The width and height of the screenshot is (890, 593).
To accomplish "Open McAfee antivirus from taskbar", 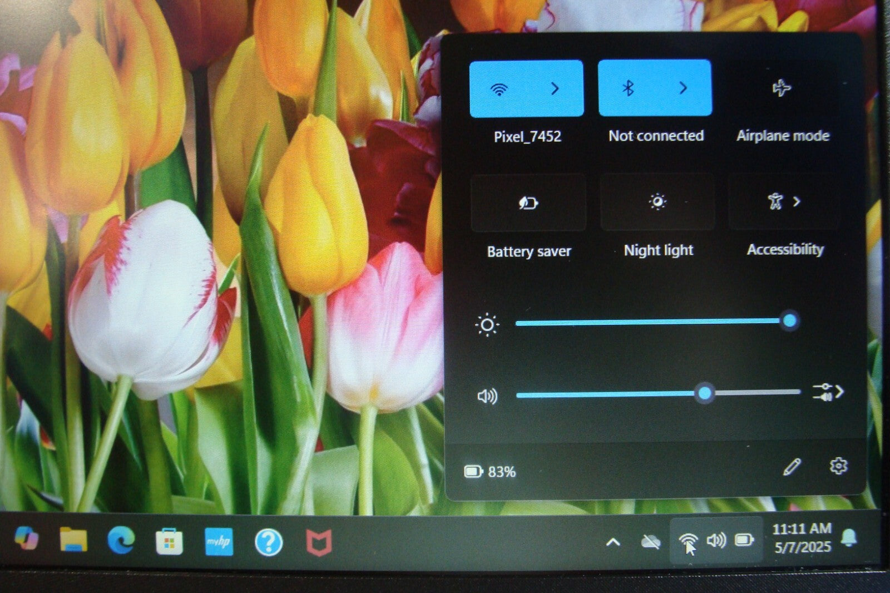I will pyautogui.click(x=319, y=542).
